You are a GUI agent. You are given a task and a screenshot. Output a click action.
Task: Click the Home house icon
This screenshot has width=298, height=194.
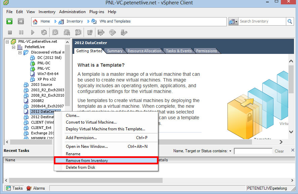(x=35, y=21)
